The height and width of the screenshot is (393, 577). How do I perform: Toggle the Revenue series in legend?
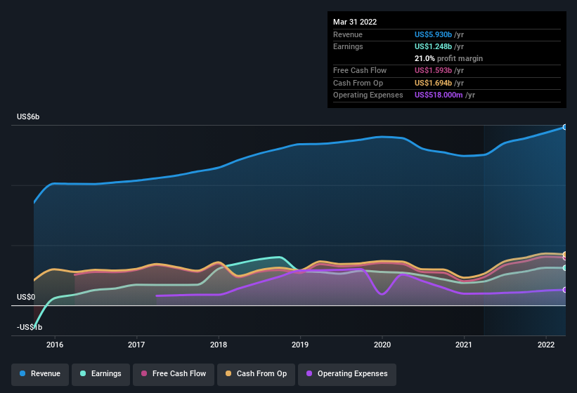pyautogui.click(x=40, y=374)
